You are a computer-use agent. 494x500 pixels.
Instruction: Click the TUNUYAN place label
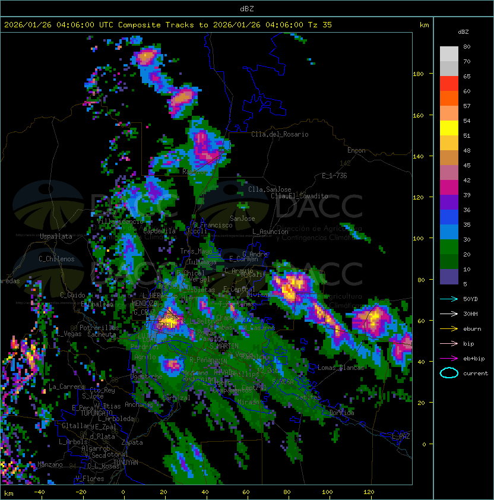click(x=126, y=463)
